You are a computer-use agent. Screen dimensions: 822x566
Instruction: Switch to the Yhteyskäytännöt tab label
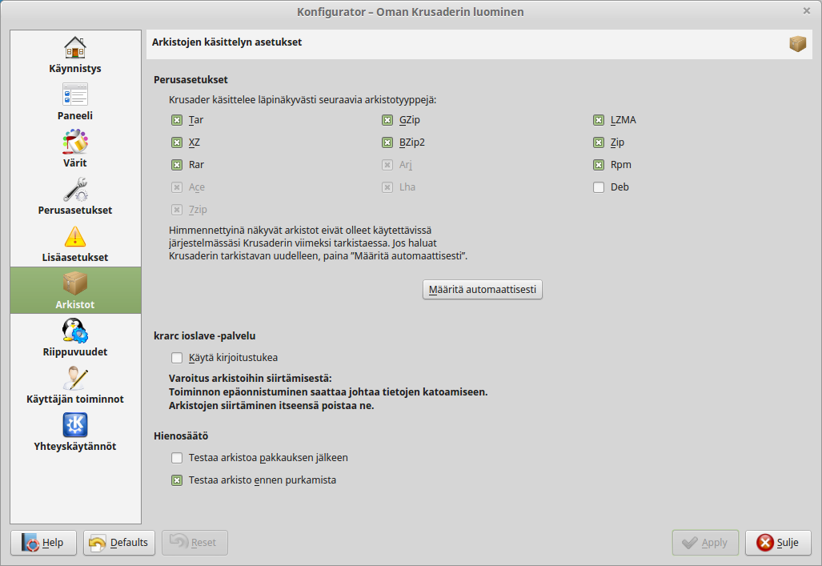(x=75, y=447)
